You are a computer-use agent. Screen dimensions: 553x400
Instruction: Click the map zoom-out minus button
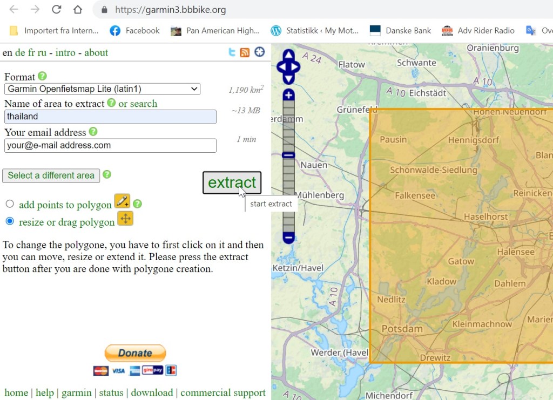(x=289, y=237)
